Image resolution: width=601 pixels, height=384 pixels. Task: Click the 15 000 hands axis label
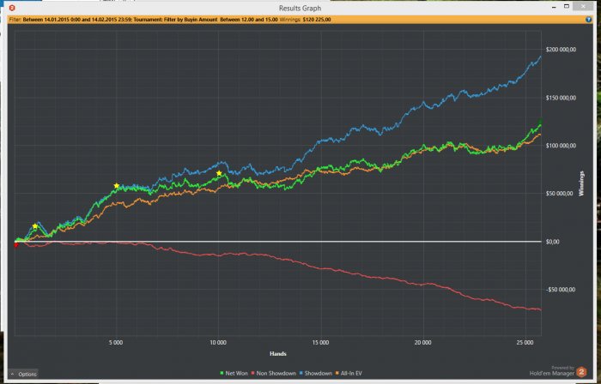click(x=320, y=343)
